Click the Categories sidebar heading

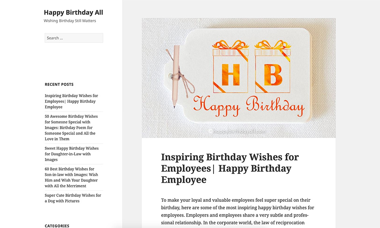click(x=57, y=226)
